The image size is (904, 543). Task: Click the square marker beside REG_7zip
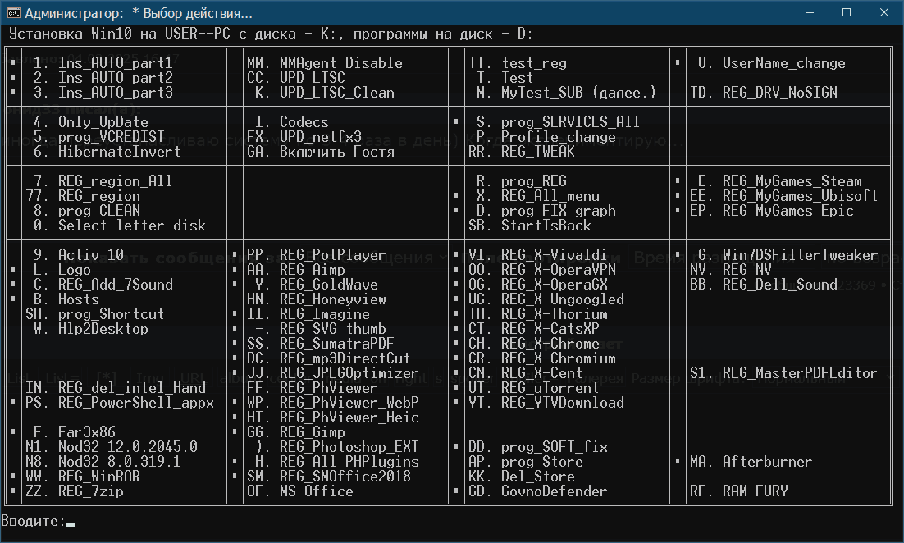coord(14,491)
